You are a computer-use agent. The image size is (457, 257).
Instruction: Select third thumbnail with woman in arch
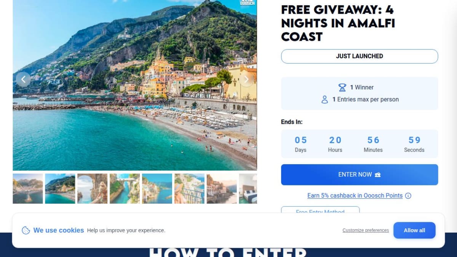[93, 188]
